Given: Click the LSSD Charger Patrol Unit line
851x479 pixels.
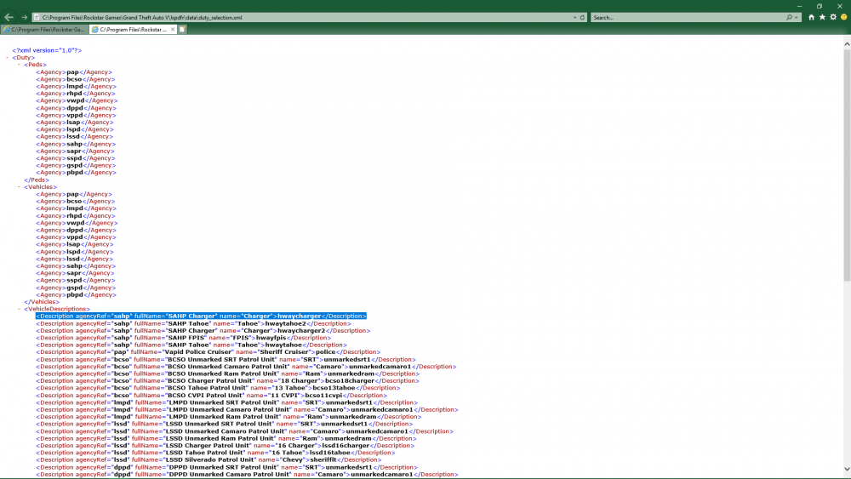Looking at the screenshot, I should click(226, 445).
